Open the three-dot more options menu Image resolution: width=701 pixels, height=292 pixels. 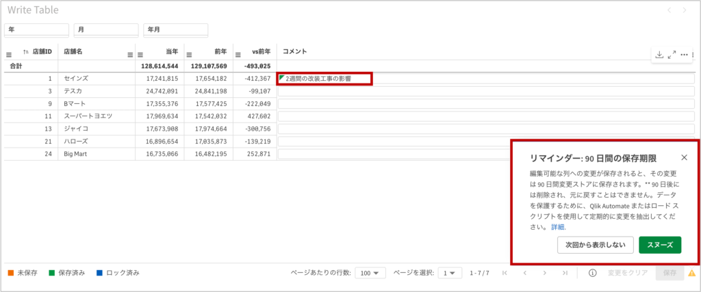[684, 55]
